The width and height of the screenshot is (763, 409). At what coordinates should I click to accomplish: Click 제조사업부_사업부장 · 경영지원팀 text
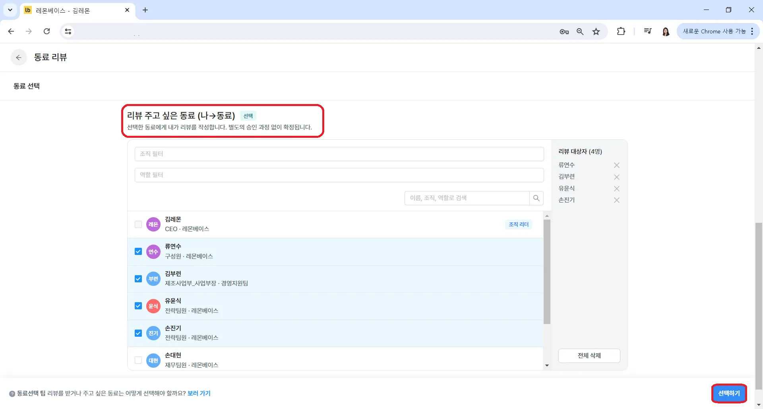(207, 284)
